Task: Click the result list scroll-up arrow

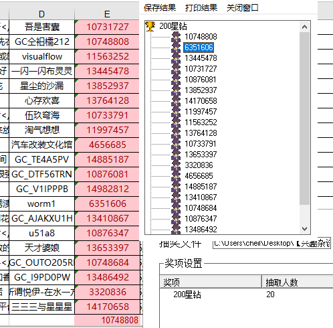Action: point(304,27)
